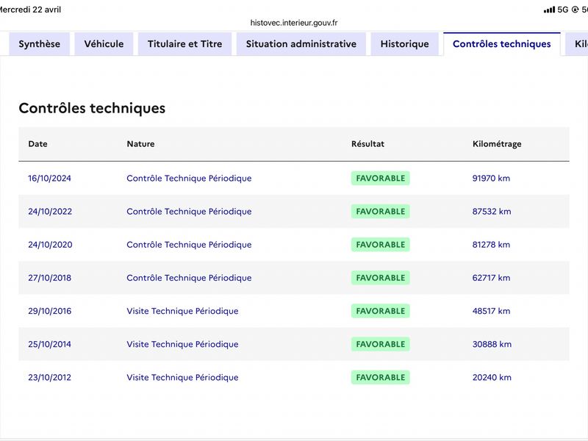588x441 pixels.
Task: Open the Titulaire et Titre tab
Action: tap(185, 44)
